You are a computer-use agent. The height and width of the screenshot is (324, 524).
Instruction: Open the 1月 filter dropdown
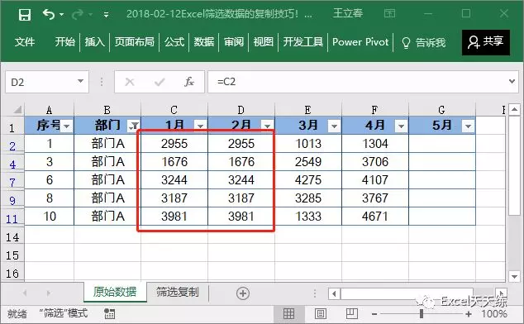pos(201,126)
